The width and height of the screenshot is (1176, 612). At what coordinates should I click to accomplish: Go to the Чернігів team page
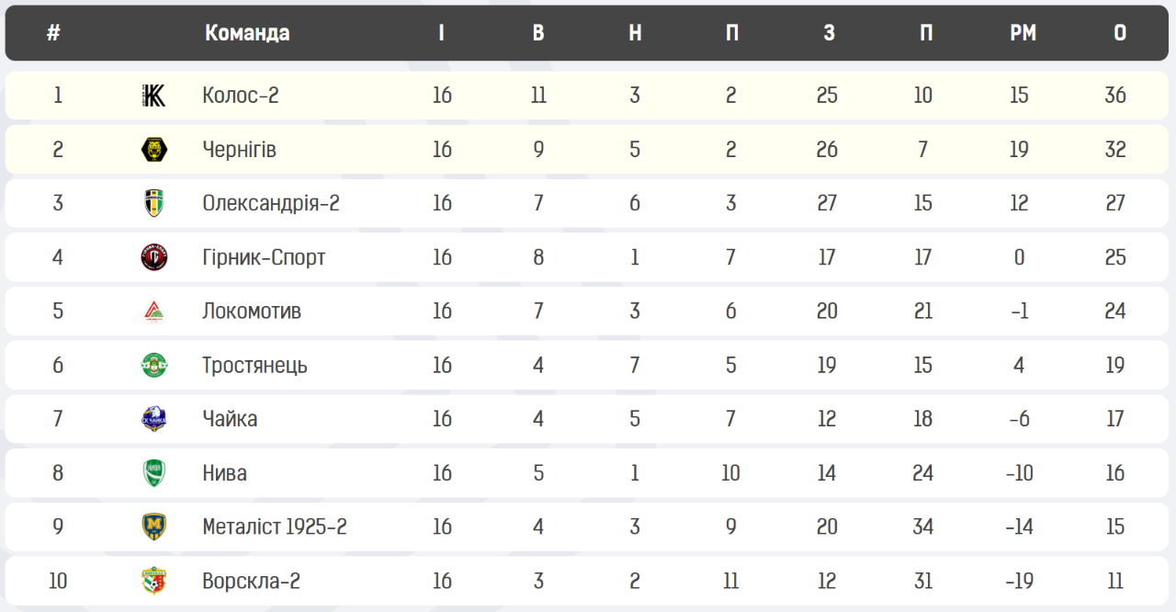click(x=240, y=150)
